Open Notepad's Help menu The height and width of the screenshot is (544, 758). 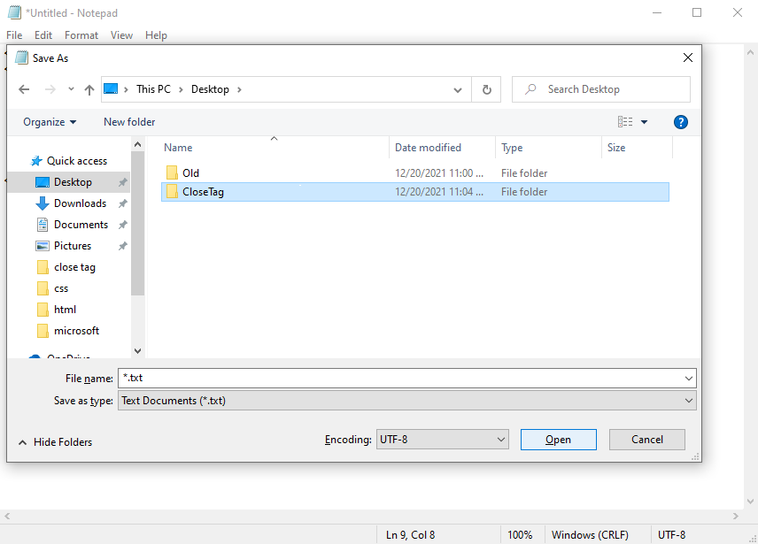156,35
